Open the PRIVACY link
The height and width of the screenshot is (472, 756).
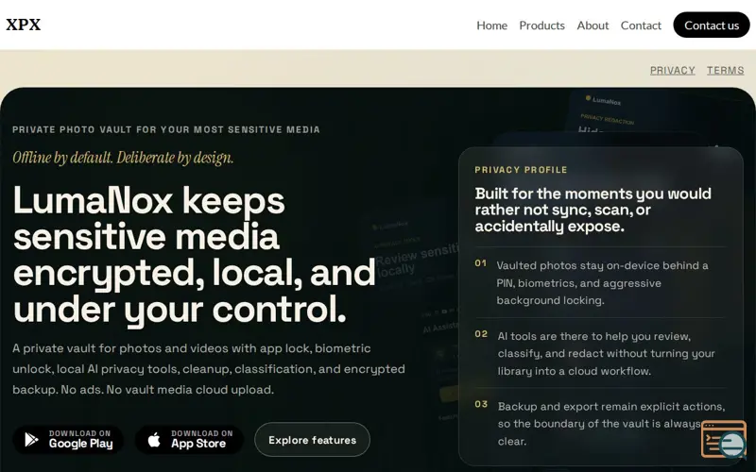point(673,70)
